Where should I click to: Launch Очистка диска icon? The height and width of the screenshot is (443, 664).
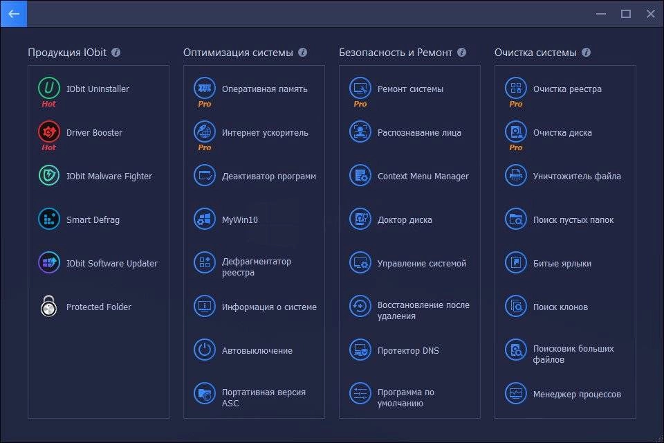point(516,132)
